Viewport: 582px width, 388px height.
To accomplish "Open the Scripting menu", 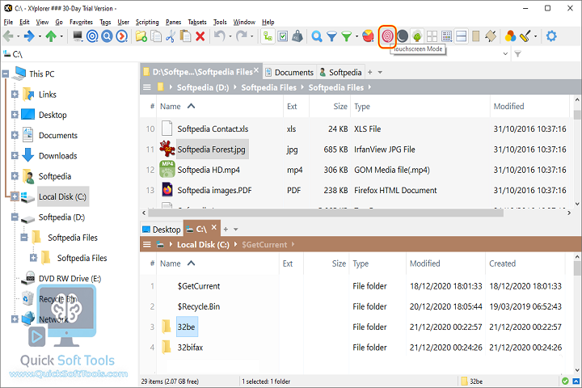I will coord(147,22).
